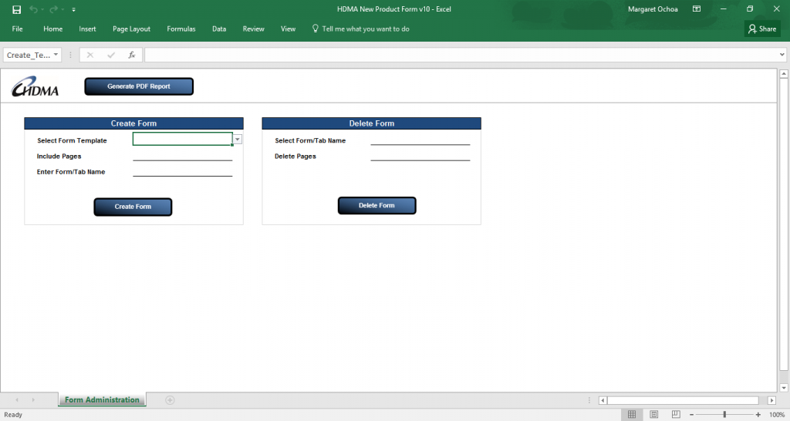Switch to Normal view icon in the status bar
This screenshot has height=421, width=790.
coord(632,415)
